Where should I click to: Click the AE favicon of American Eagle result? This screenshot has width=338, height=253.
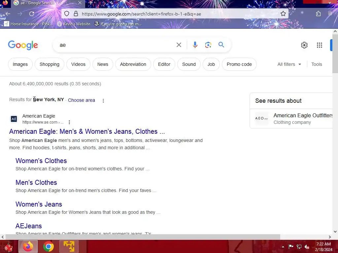click(x=14, y=119)
